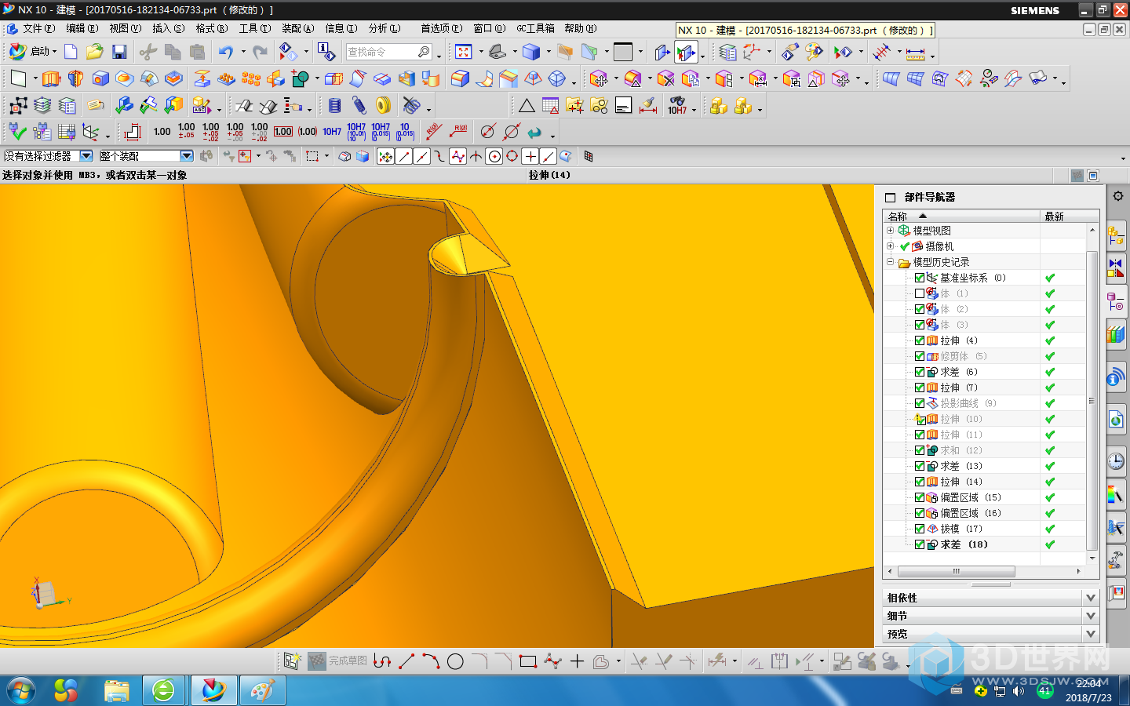Open the Reuse Library icon in resource bar
Screen dimensions: 1130x706
point(1116,336)
